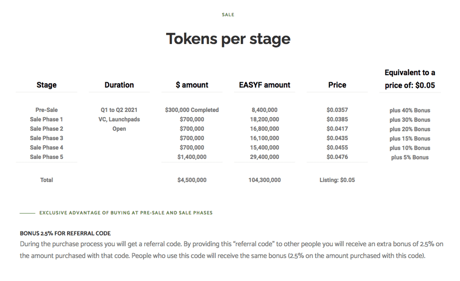Click the Tokens per stage heading
This screenshot has width=460, height=281.
[228, 39]
